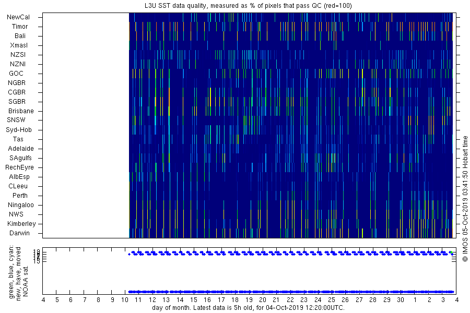Click day 15 on the x-axis
The image size is (470, 313).
click(194, 300)
